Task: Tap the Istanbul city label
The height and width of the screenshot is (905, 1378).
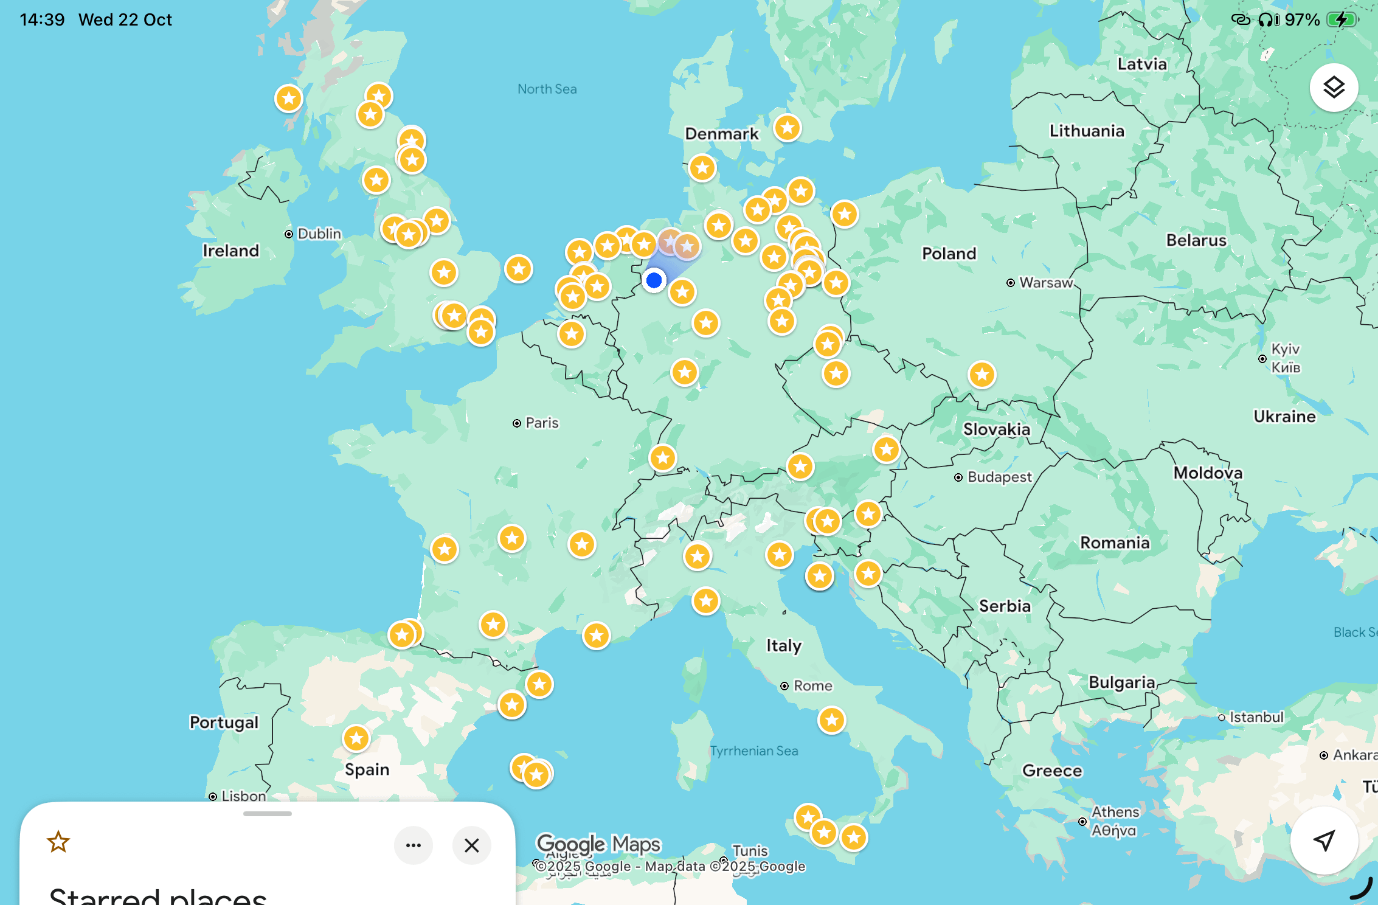Action: [1256, 717]
